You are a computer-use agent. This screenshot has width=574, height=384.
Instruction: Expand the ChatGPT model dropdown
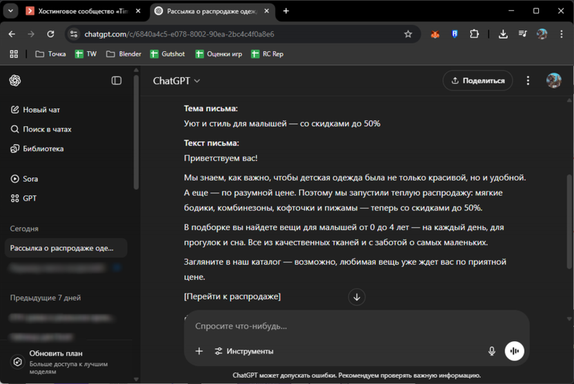click(x=177, y=81)
